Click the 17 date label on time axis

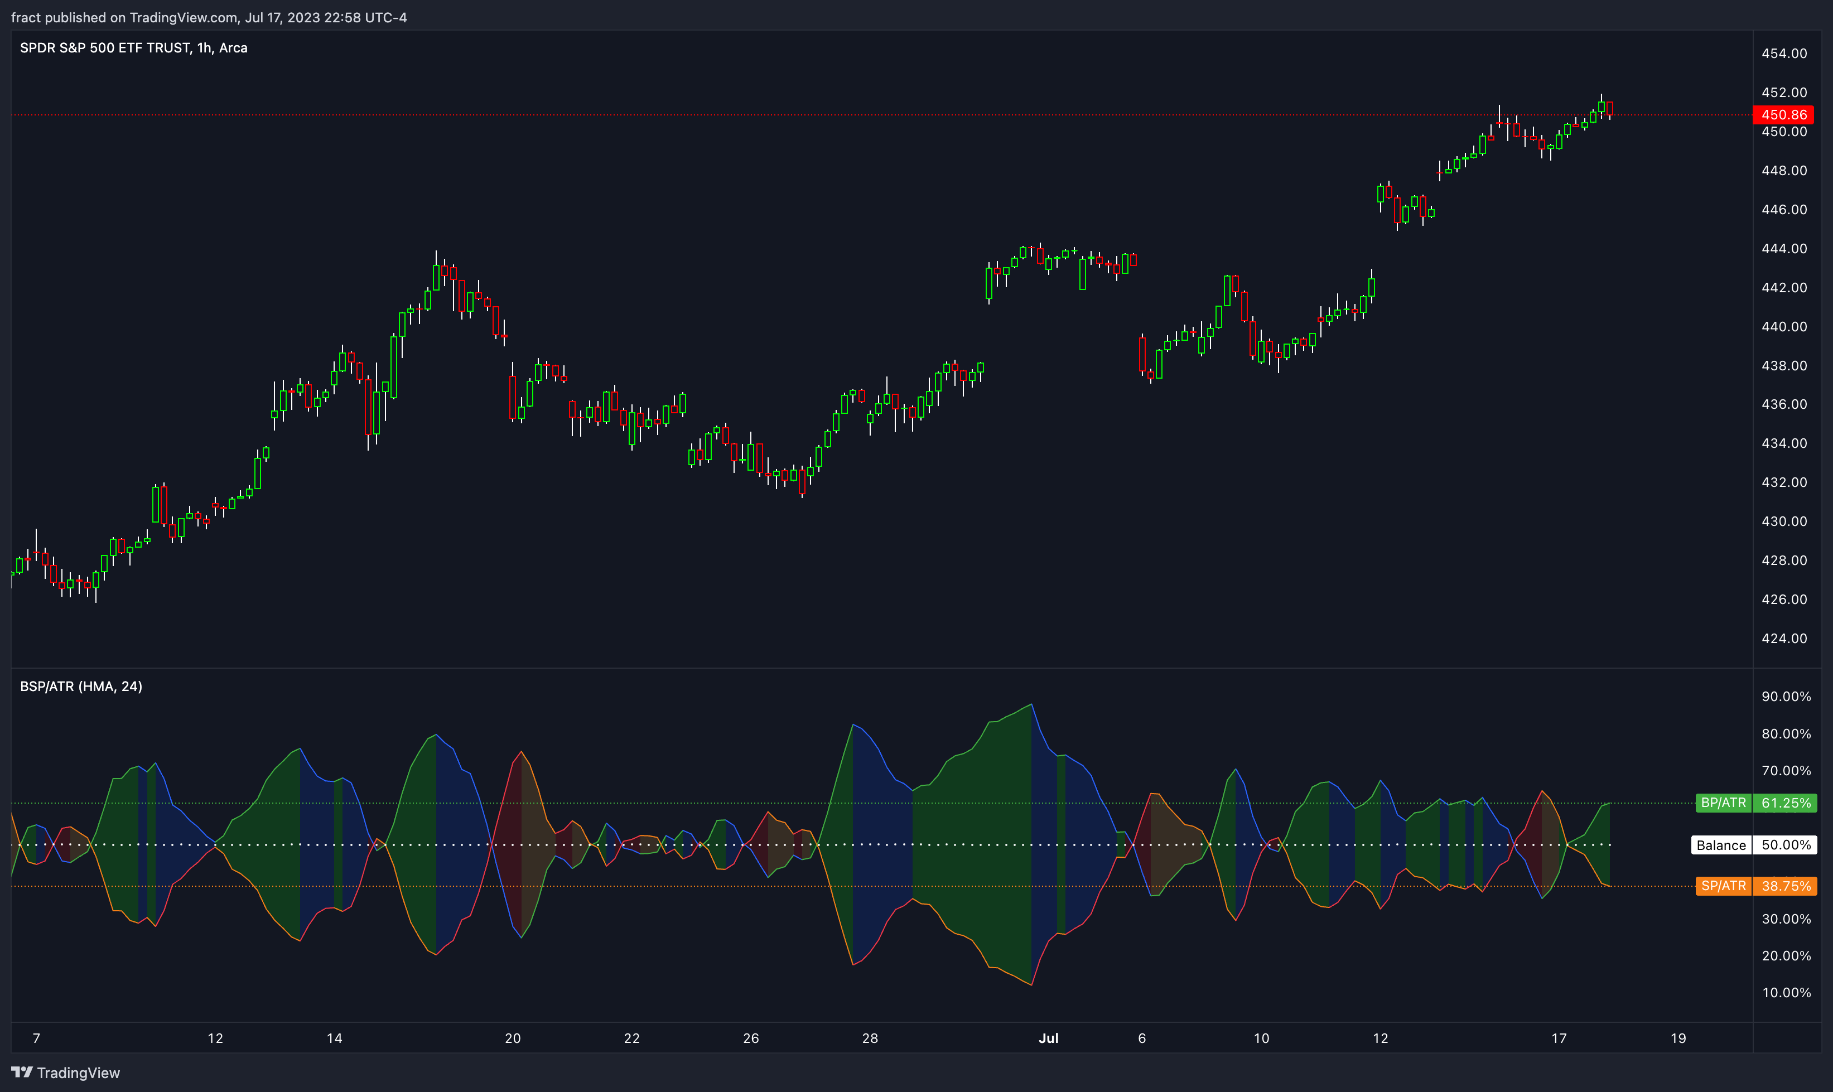pyautogui.click(x=1559, y=1038)
